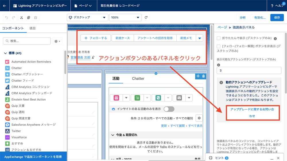Screen dimensions: 287x161
Task: Switch to the 項目 tab
Action: tap(32, 28)
